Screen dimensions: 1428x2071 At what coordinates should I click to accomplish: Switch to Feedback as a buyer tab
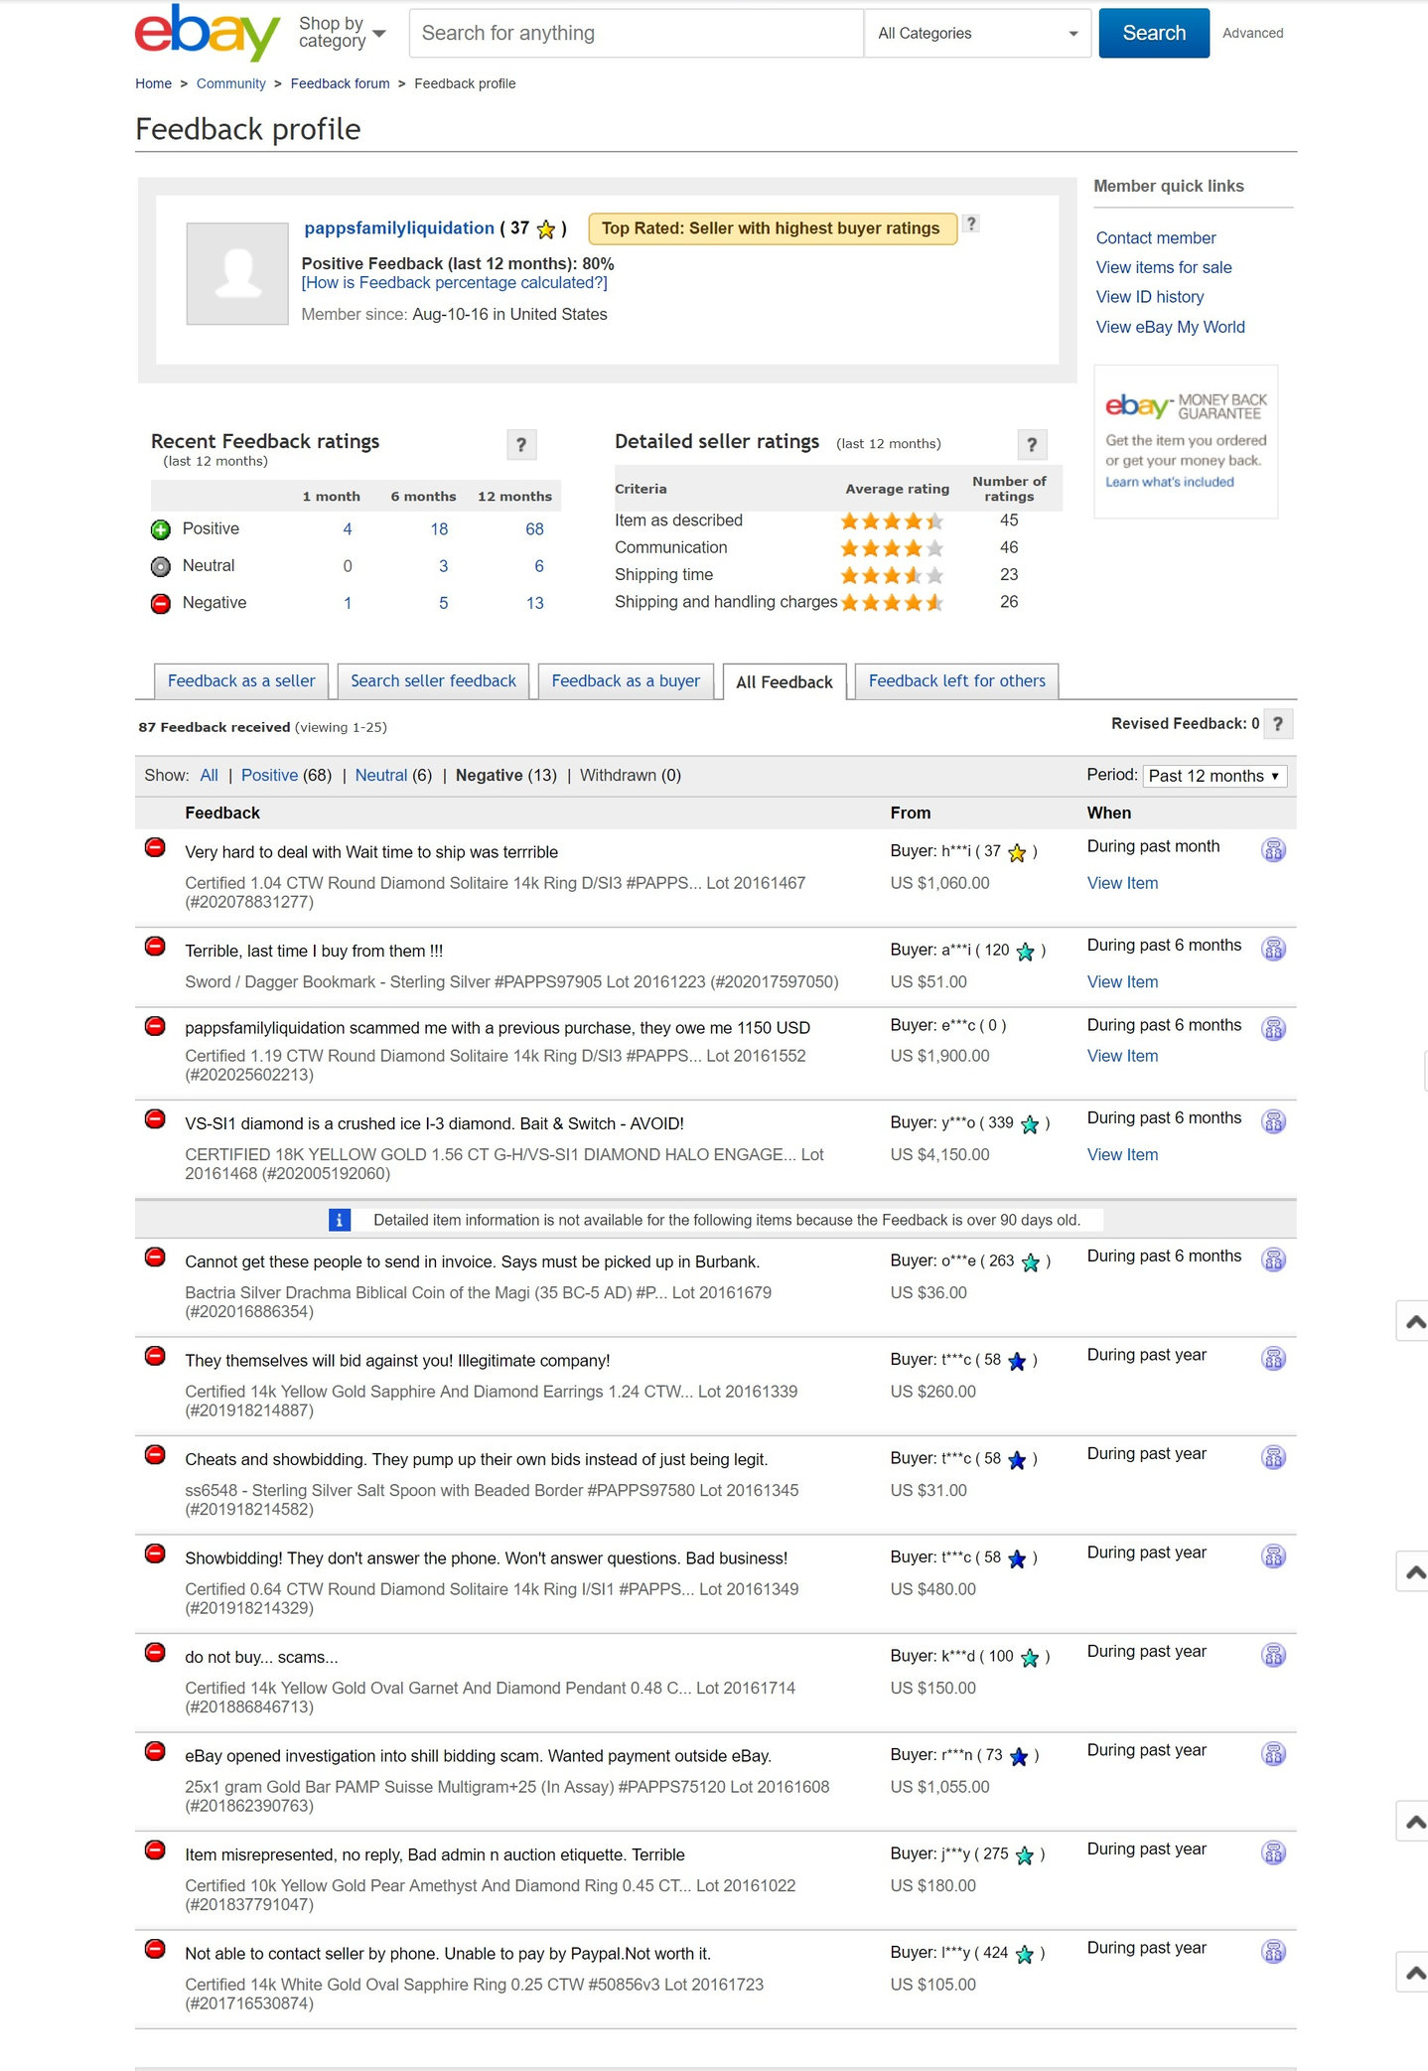626,681
